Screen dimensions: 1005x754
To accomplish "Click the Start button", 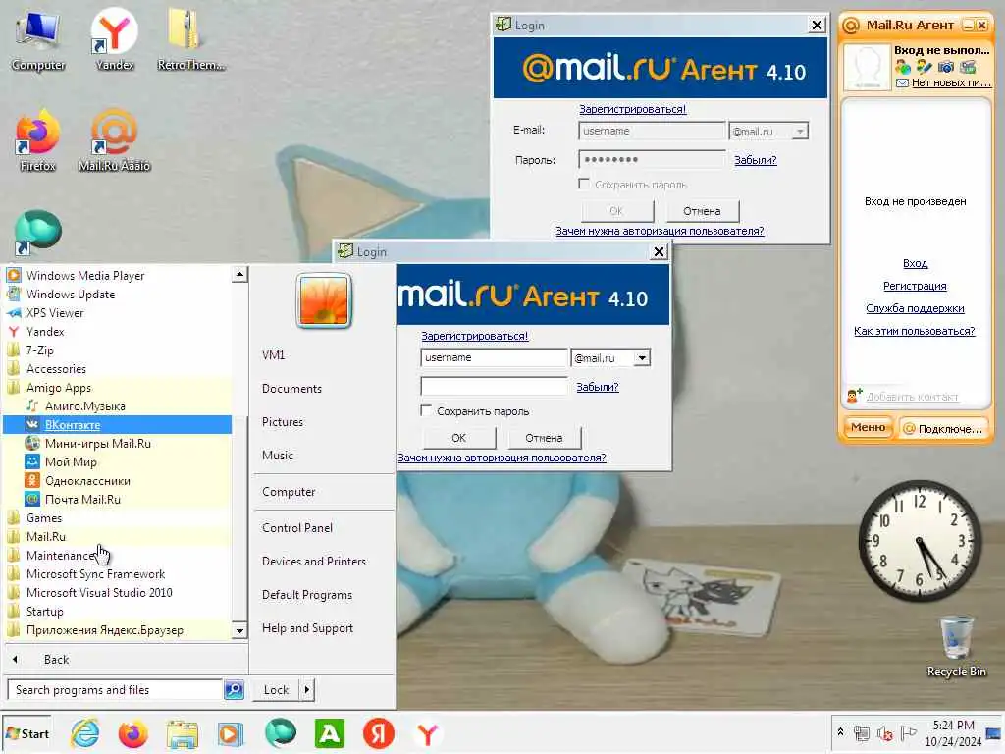I will 26,733.
